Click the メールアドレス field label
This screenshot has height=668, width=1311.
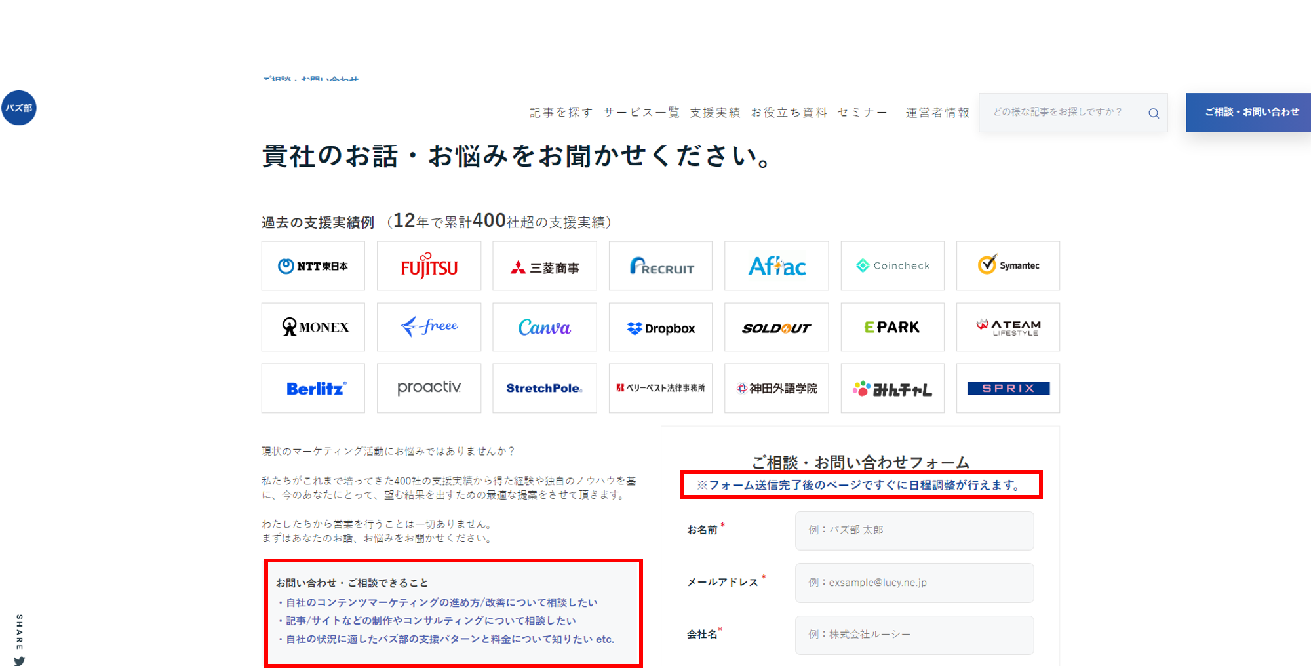[x=722, y=582]
